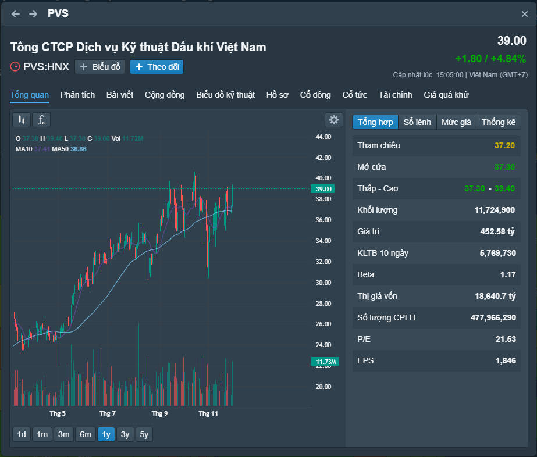
Task: Open the Tài chính tab
Action: [396, 95]
